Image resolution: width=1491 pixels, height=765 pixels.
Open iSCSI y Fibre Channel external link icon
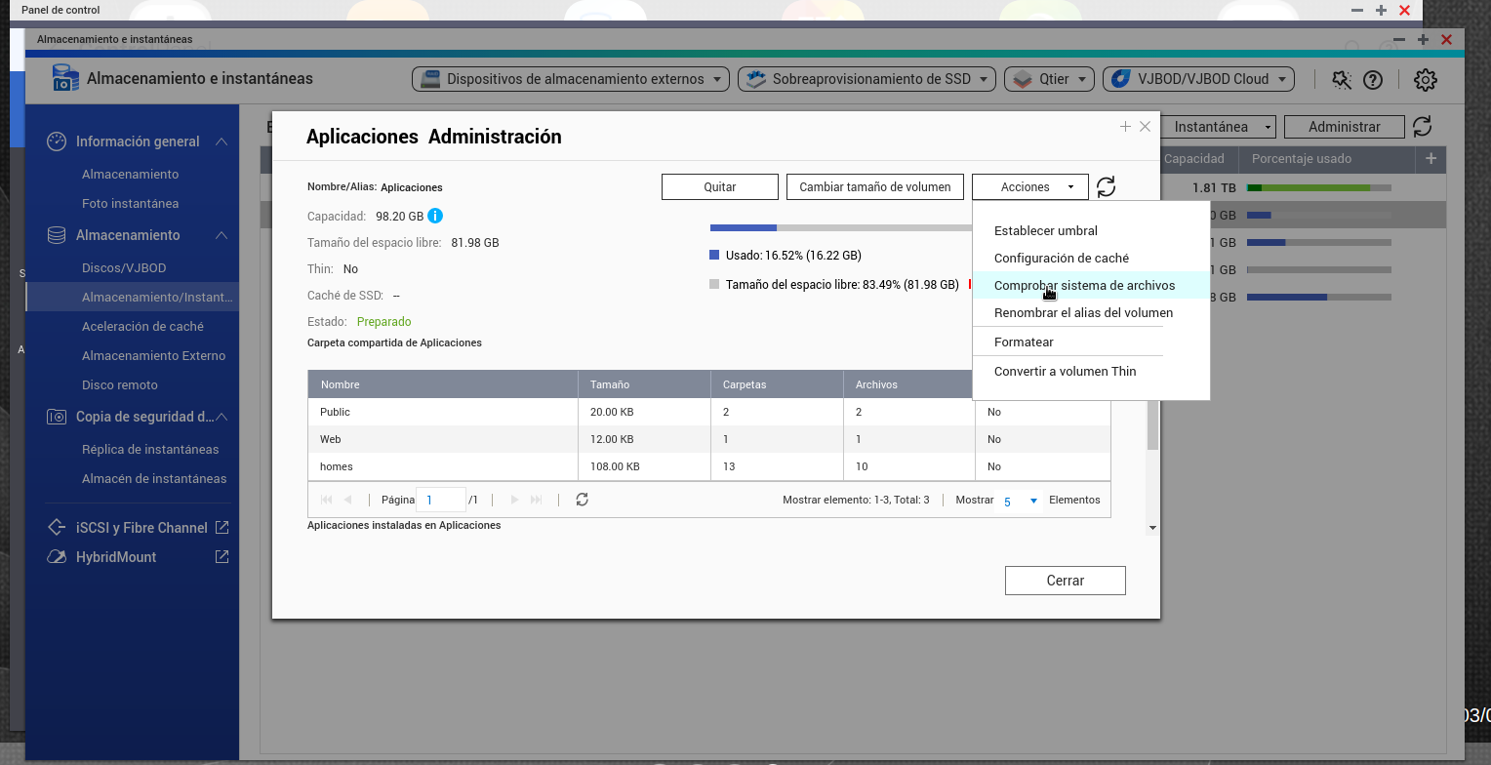pos(222,528)
